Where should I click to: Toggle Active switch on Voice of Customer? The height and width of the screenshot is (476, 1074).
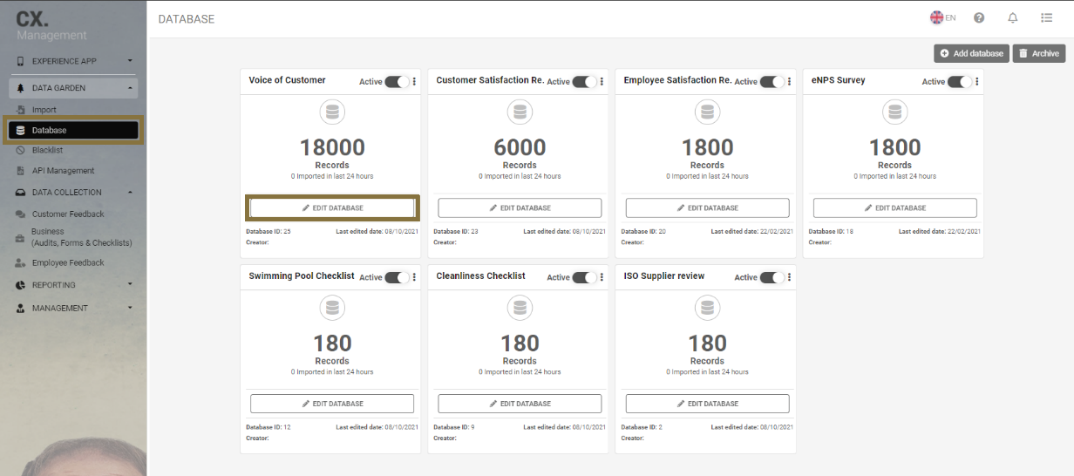click(x=397, y=82)
